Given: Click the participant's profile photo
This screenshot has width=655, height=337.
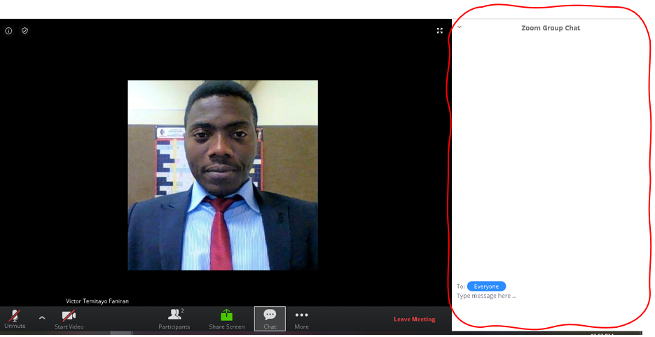Looking at the screenshot, I should (x=222, y=175).
